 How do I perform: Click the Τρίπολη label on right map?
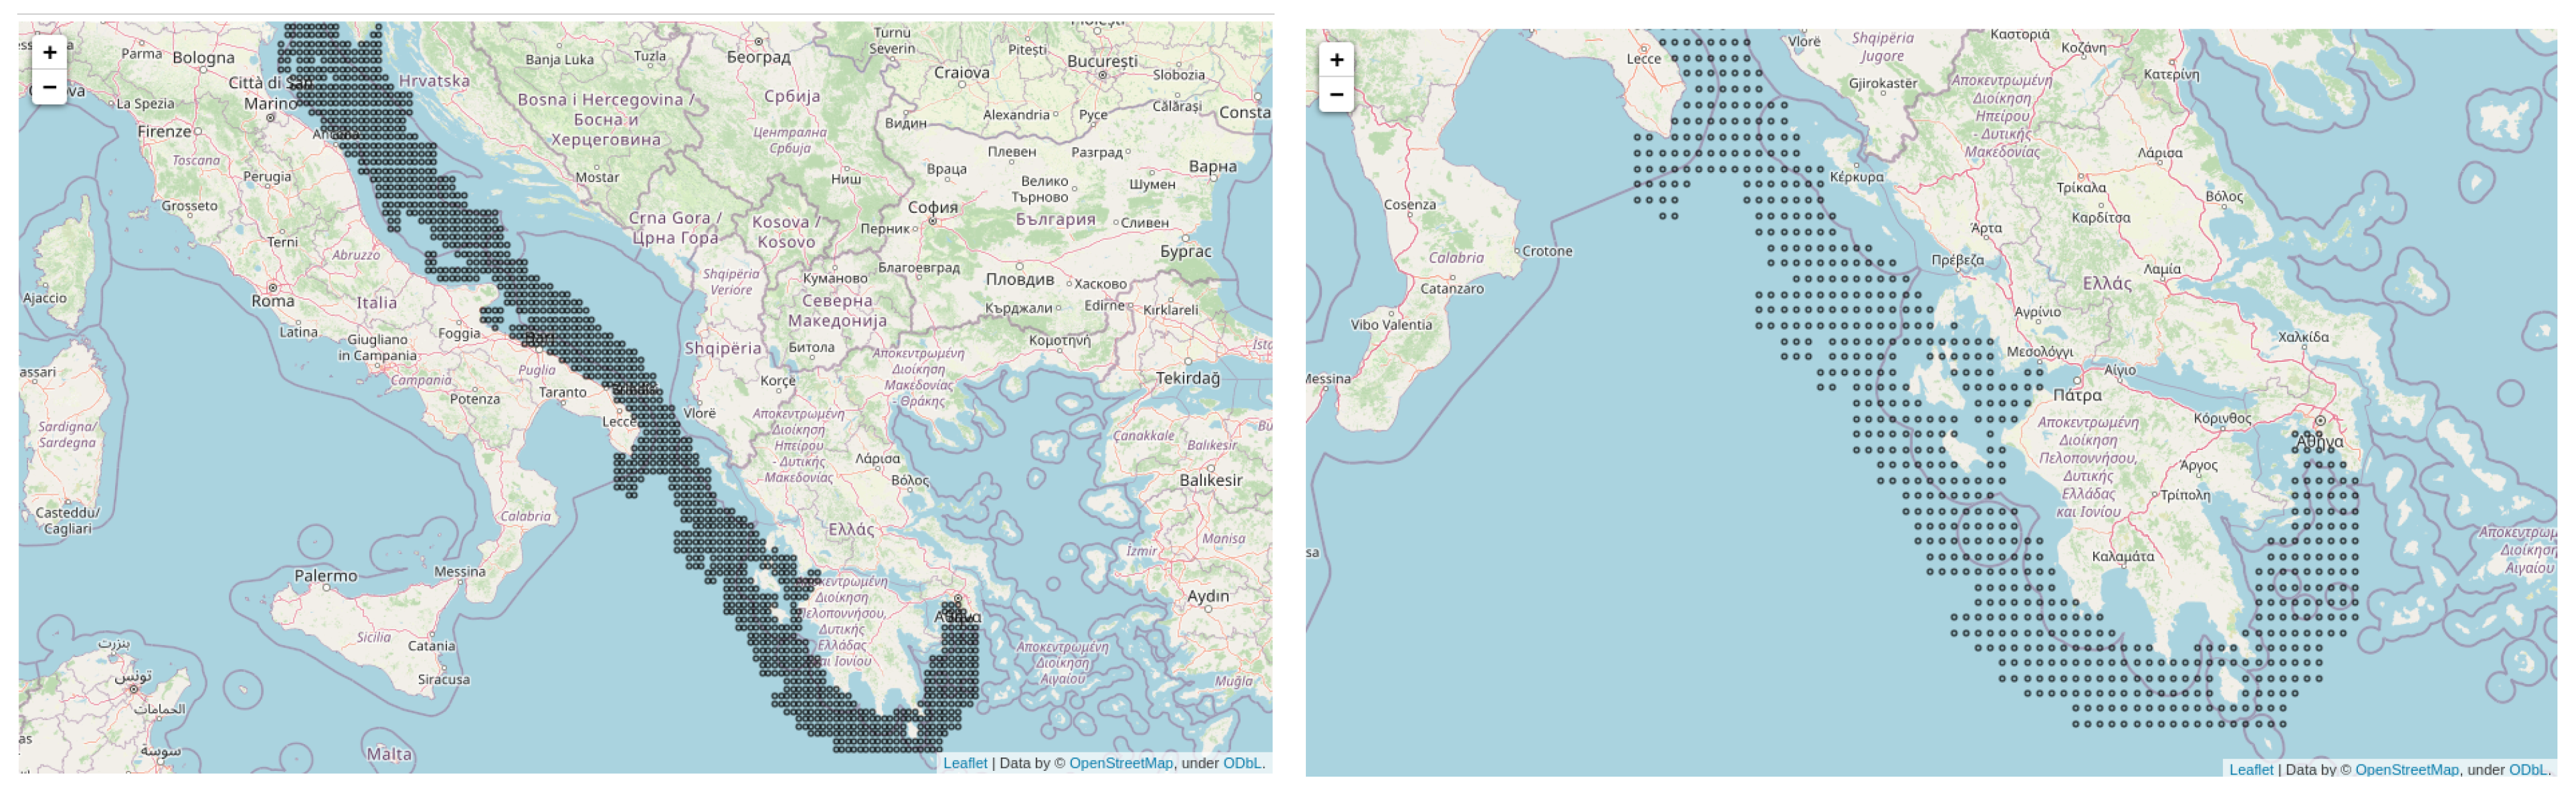click(2185, 495)
